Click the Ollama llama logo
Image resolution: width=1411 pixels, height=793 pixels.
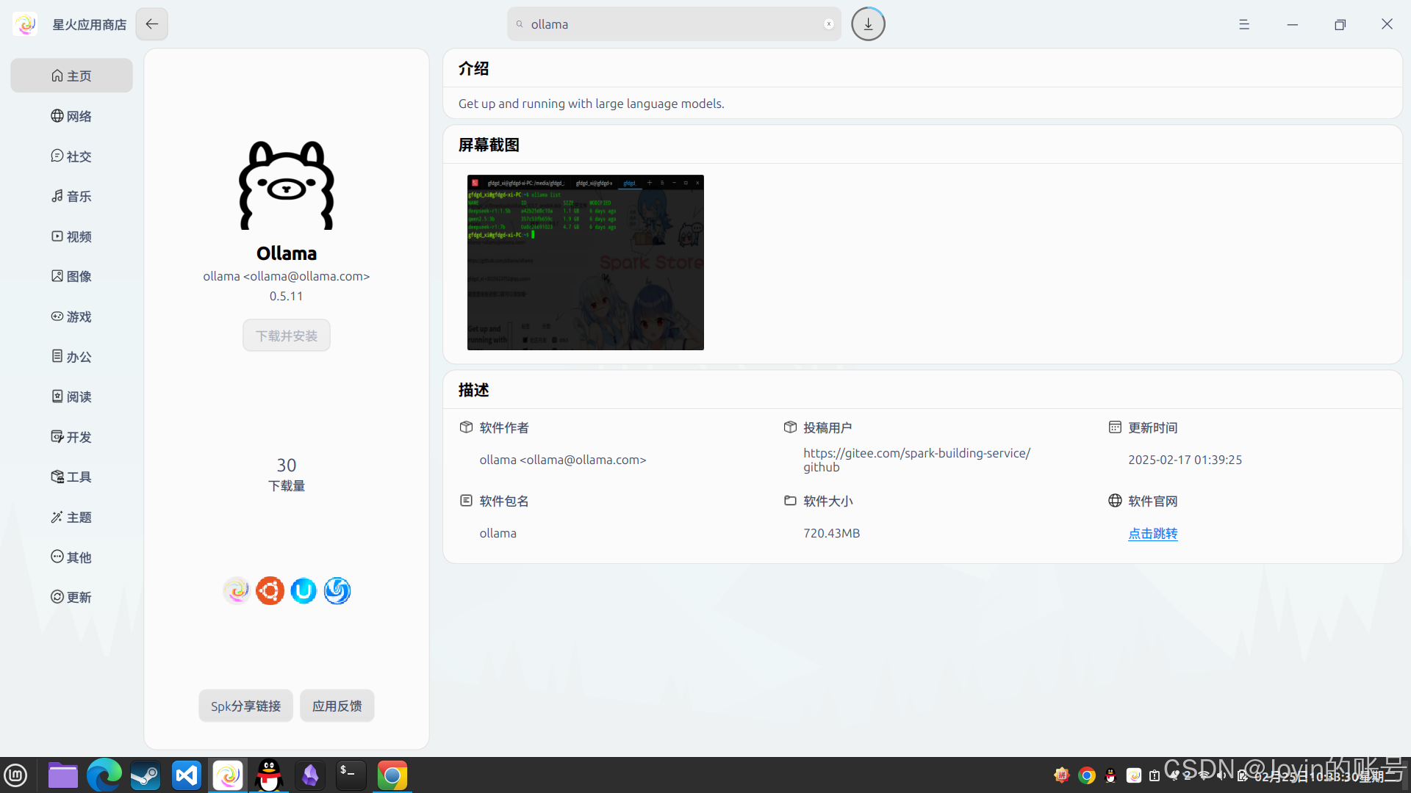(x=287, y=186)
